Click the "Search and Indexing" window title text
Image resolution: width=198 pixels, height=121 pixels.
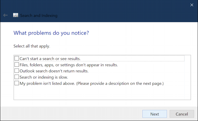[x=39, y=15]
